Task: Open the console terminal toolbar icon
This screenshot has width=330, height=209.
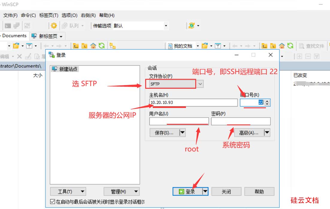Action: click(8, 26)
